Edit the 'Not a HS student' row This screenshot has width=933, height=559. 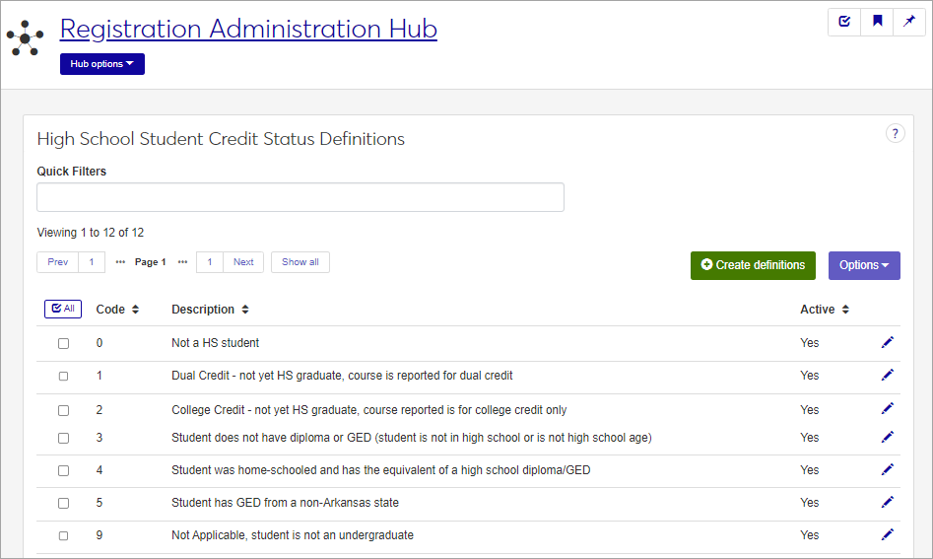tap(888, 342)
